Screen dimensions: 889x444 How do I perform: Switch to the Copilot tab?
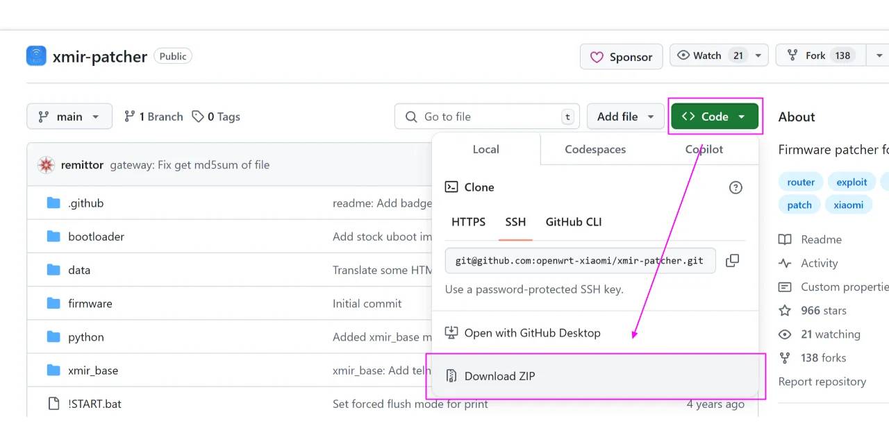(704, 149)
